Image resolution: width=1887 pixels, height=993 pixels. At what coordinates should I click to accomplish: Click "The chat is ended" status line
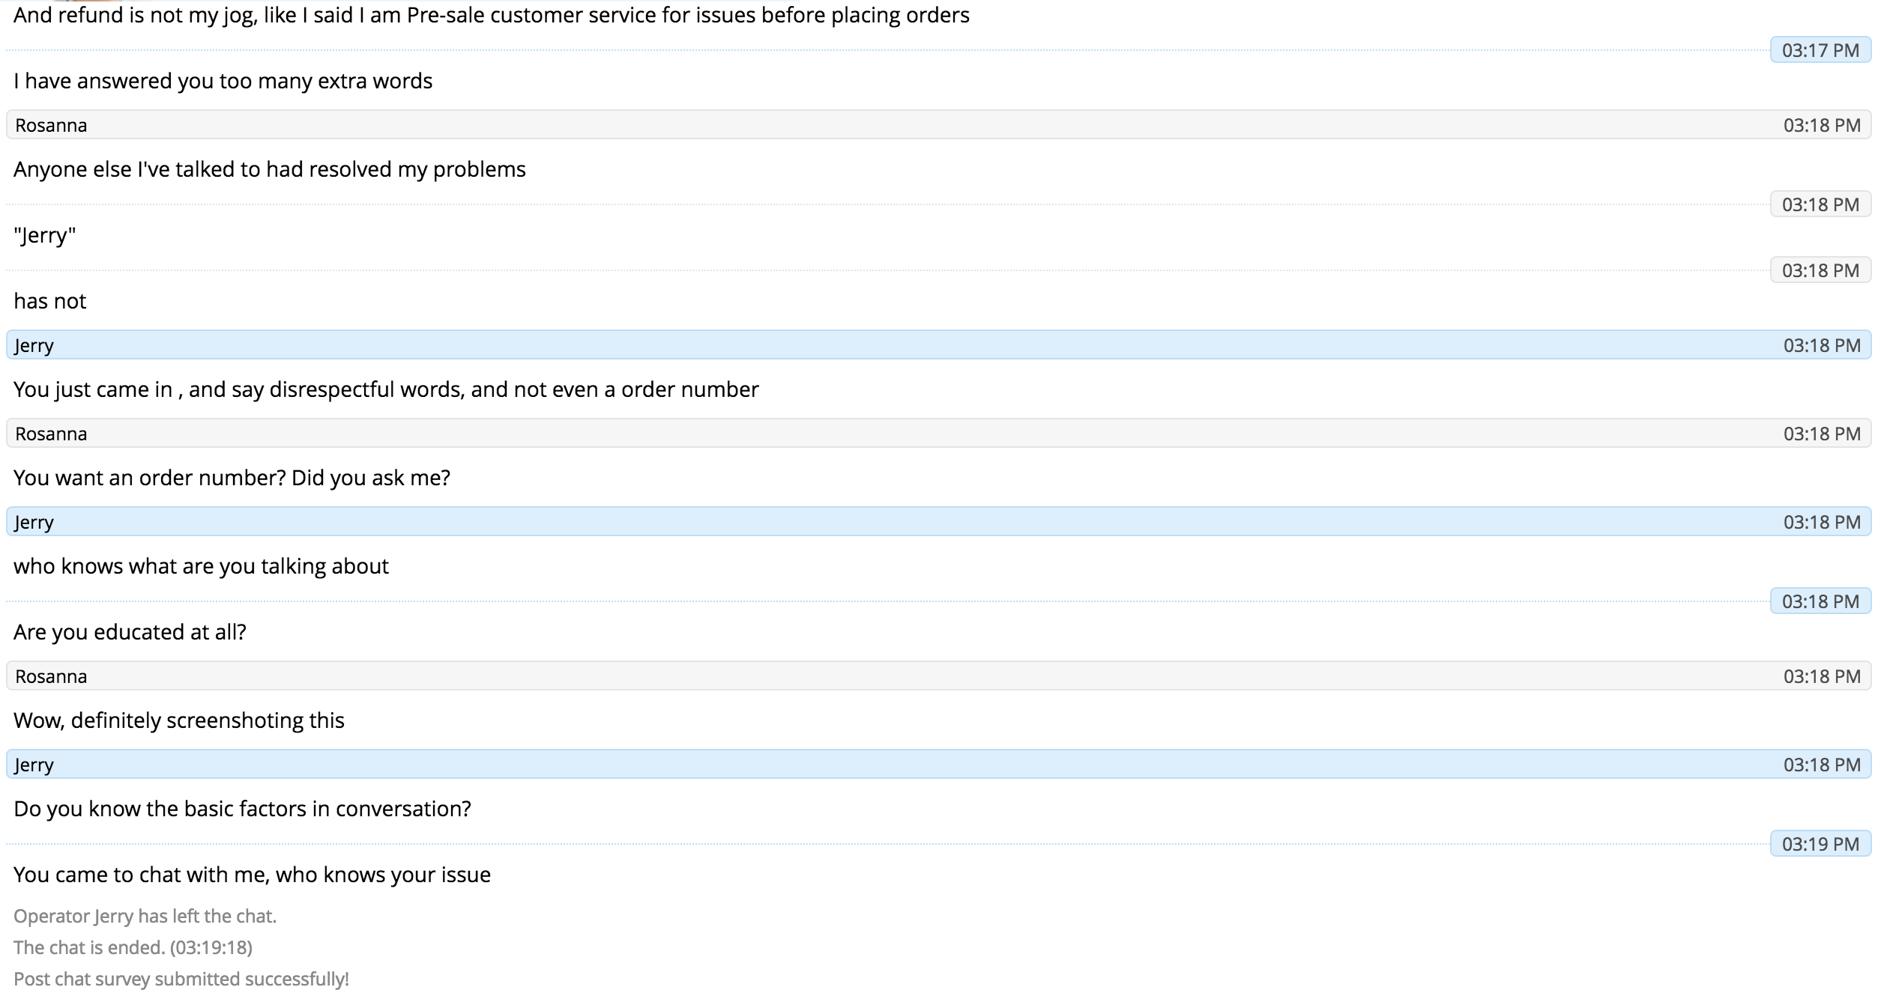click(x=133, y=947)
